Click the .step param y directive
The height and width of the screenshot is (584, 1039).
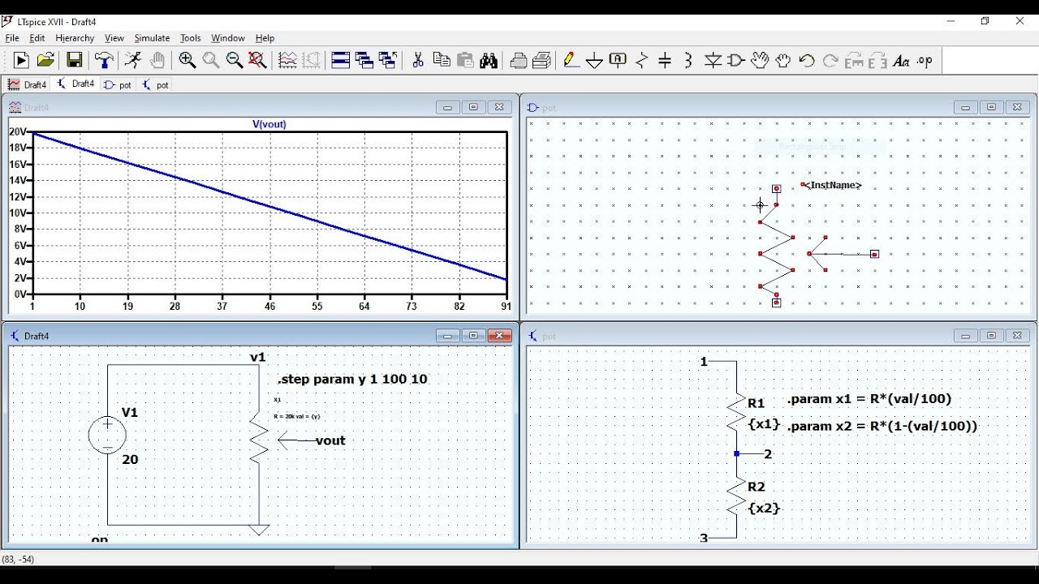click(x=352, y=379)
